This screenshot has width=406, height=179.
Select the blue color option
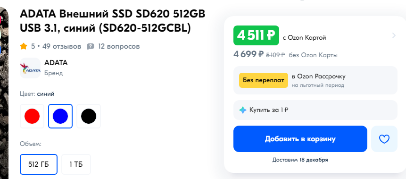tap(60, 116)
